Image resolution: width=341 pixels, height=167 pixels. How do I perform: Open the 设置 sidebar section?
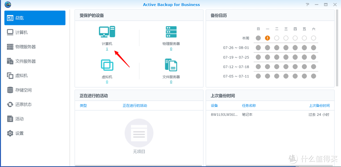pyautogui.click(x=35, y=133)
